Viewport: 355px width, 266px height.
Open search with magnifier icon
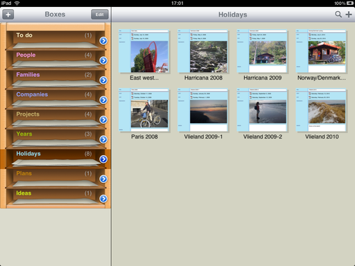click(x=338, y=15)
